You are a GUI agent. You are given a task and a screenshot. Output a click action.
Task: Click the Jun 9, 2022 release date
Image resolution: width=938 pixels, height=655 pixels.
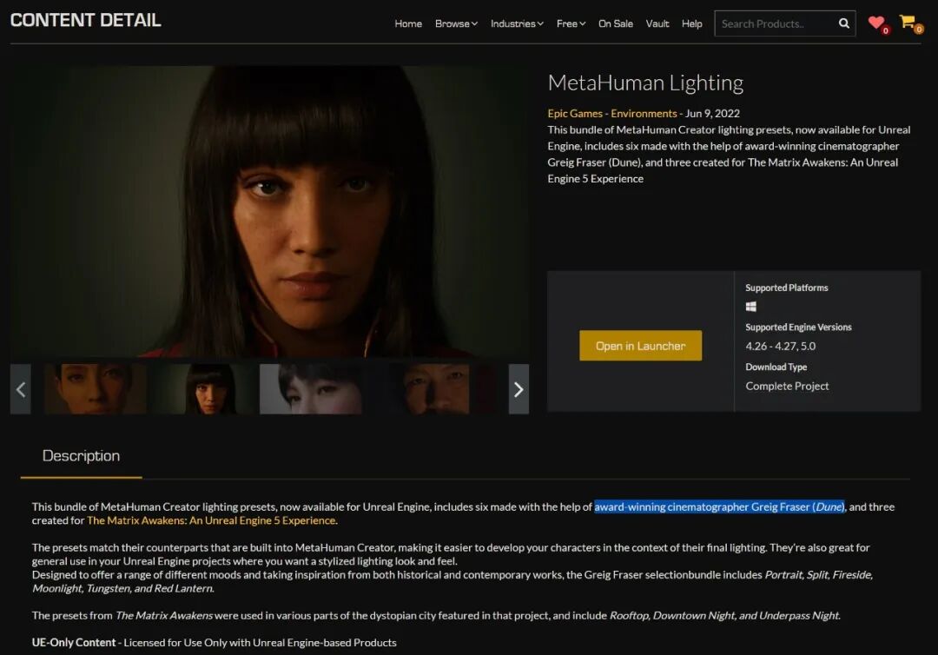pos(712,114)
